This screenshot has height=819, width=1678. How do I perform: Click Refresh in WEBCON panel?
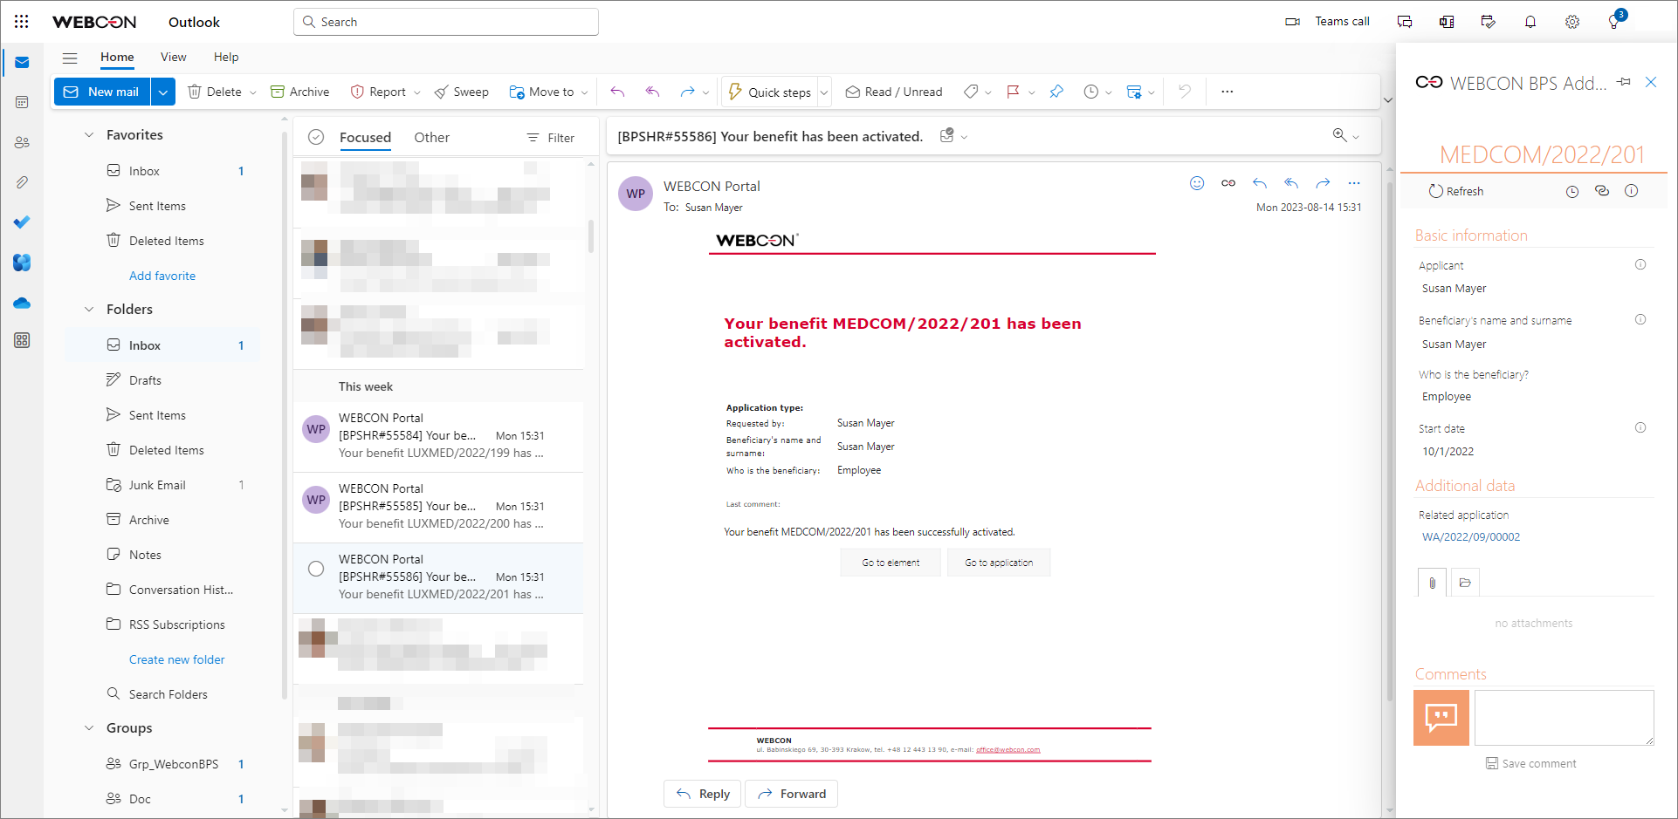coord(1455,191)
